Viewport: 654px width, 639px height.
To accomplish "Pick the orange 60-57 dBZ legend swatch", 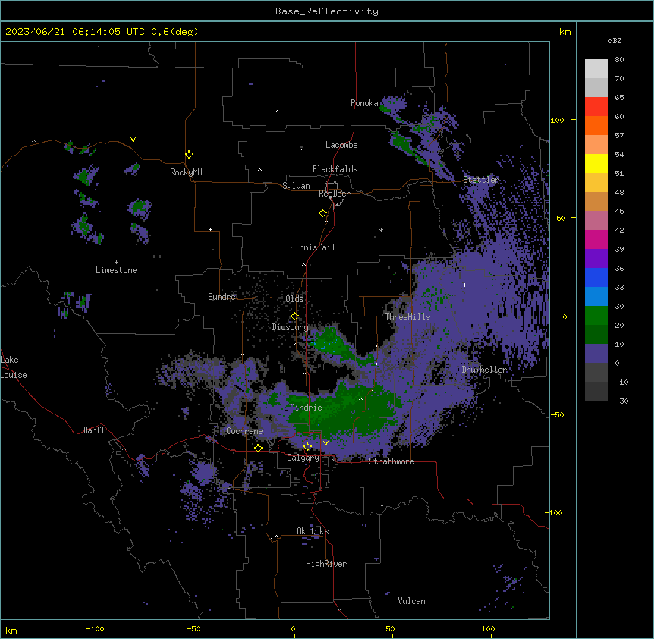I will (x=596, y=125).
